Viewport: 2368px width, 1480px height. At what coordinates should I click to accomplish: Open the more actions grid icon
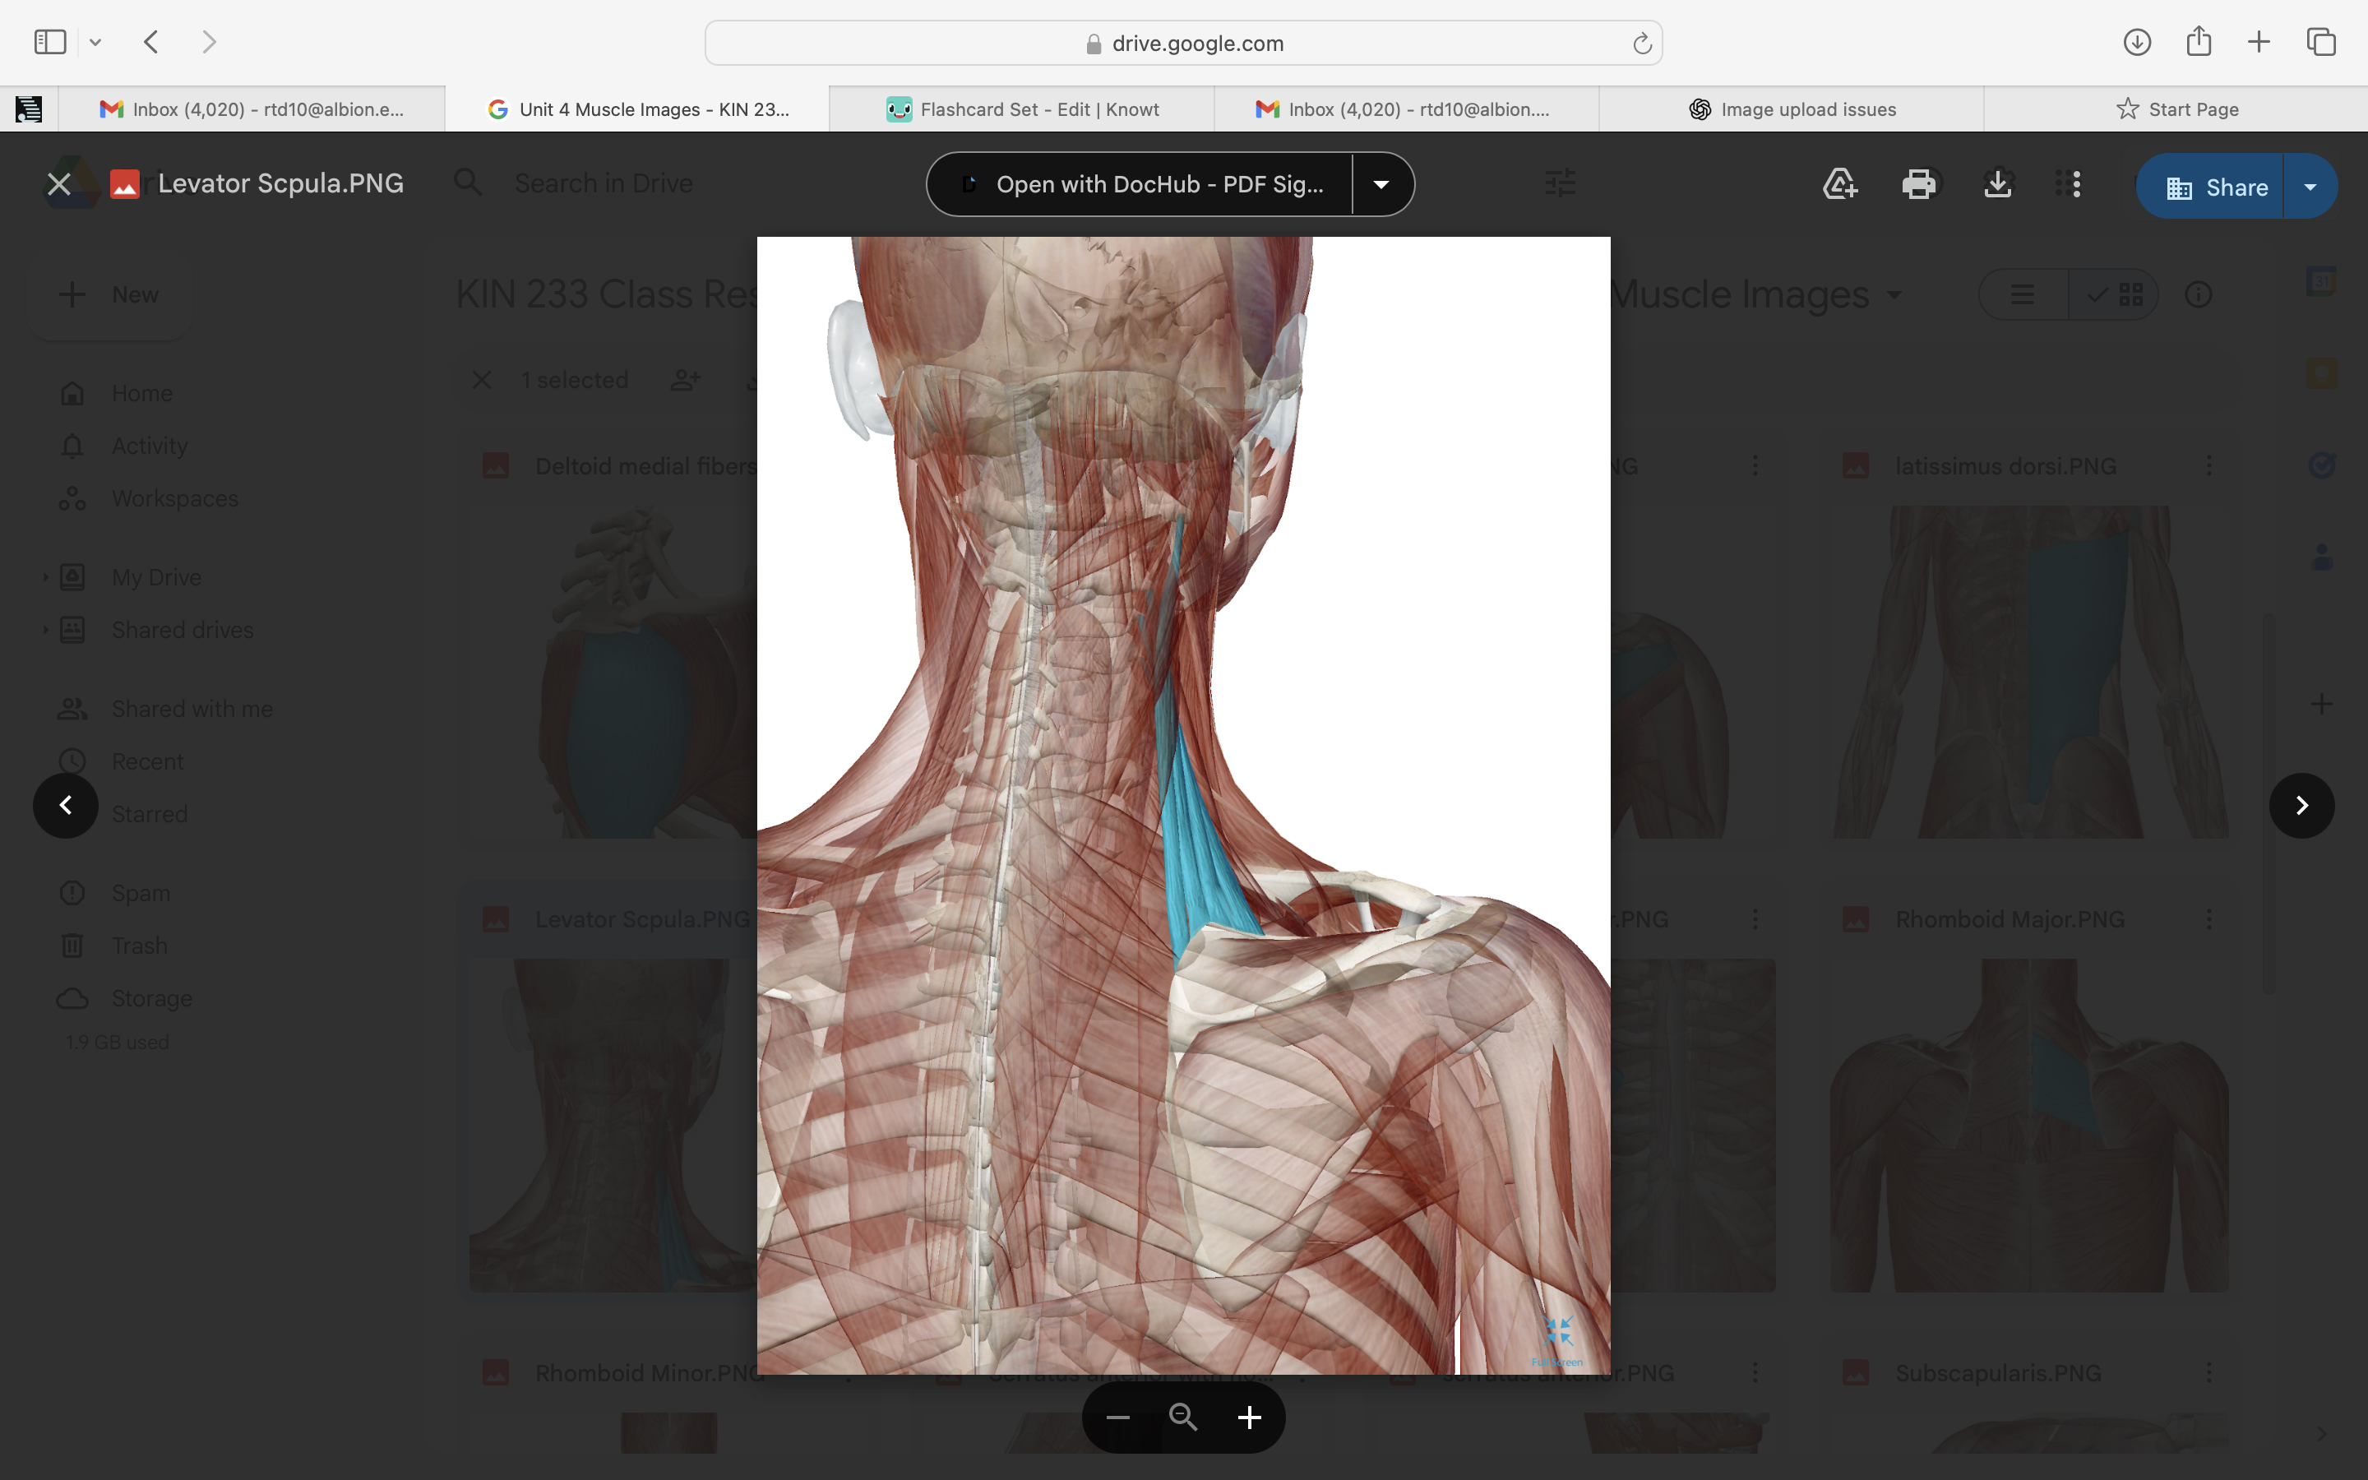click(x=2070, y=184)
